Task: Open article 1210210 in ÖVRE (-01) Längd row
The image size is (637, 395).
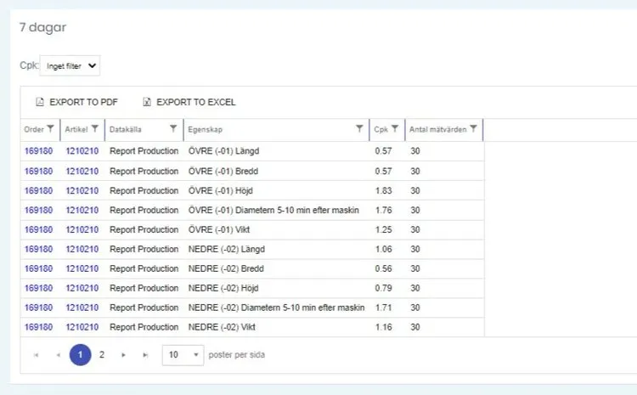Action: [x=82, y=151]
